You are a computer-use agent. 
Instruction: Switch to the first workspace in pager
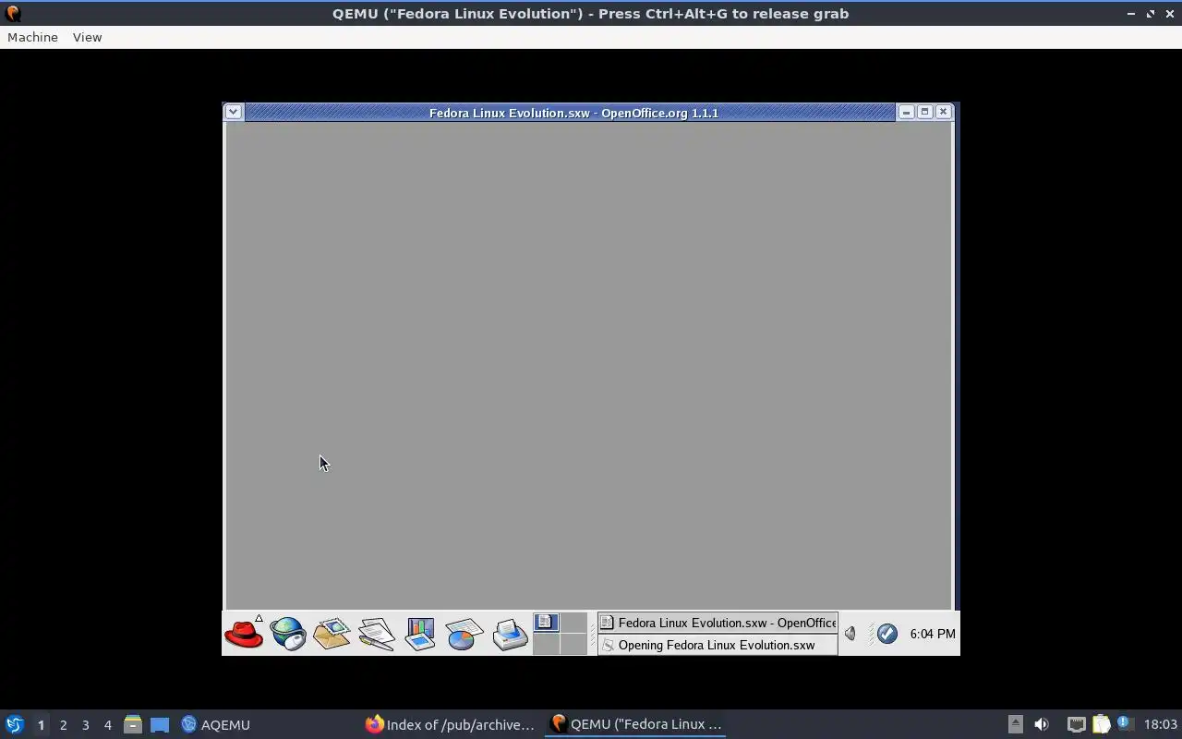(x=546, y=623)
